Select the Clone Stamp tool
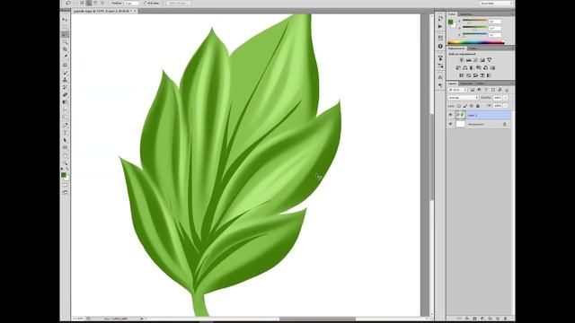Viewport: 575px width, 323px height. 65,80
